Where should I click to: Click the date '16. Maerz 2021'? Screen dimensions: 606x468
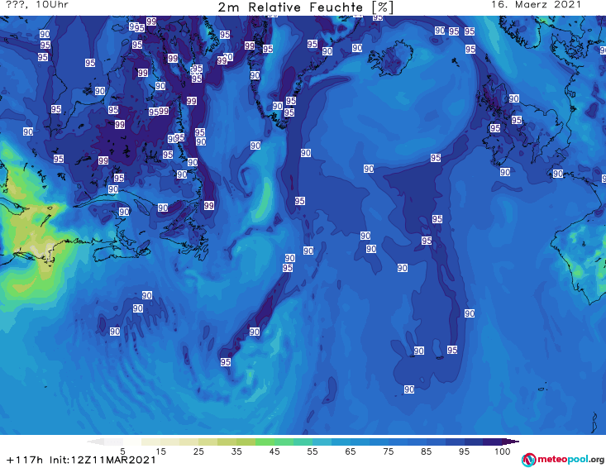click(536, 5)
